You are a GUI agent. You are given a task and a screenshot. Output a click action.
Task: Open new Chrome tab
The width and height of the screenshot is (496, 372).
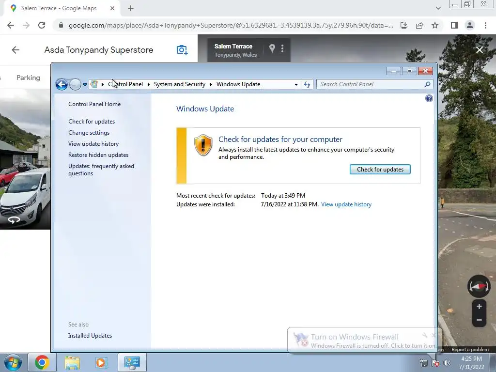(x=131, y=8)
